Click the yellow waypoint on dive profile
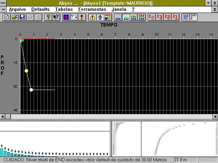 (x=27, y=71)
